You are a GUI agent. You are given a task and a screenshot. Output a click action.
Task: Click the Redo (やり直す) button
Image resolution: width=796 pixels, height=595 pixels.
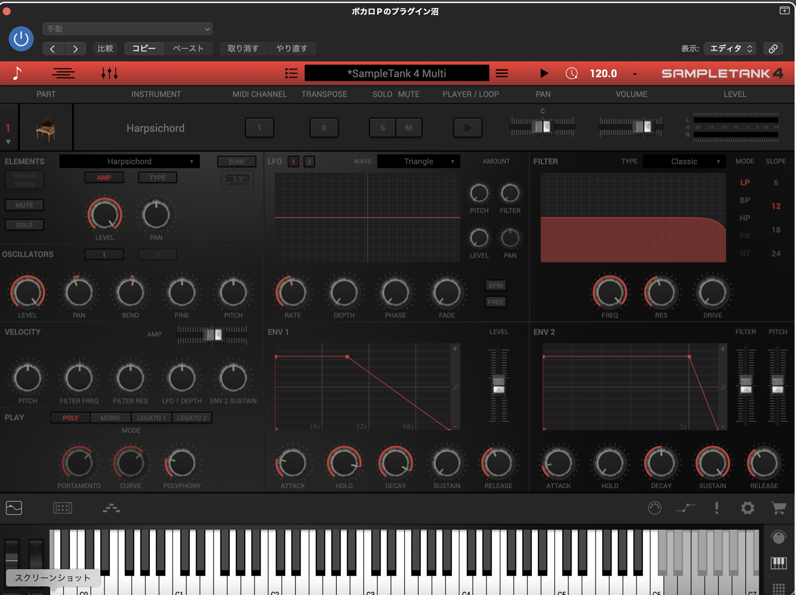292,49
